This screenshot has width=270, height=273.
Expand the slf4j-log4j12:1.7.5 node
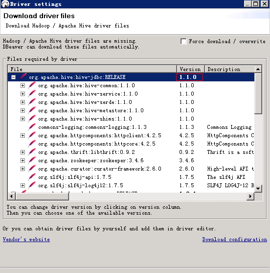[22, 185]
